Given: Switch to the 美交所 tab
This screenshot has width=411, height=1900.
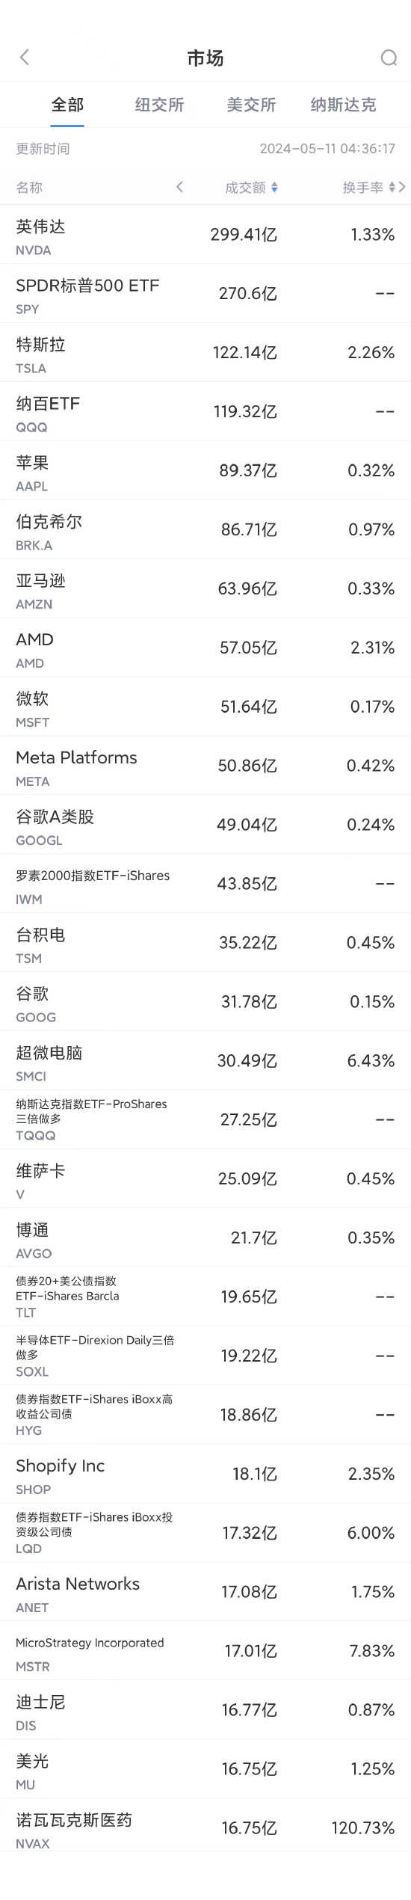Looking at the screenshot, I should (251, 105).
